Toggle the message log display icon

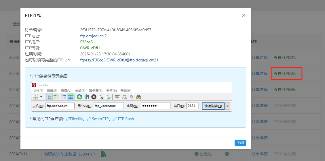[x=49, y=97]
